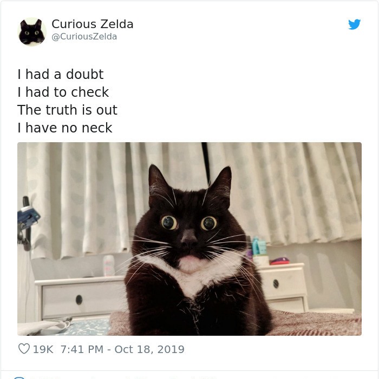Open the cat photo attached to tweet
This screenshot has width=379, height=379.
(x=190, y=238)
